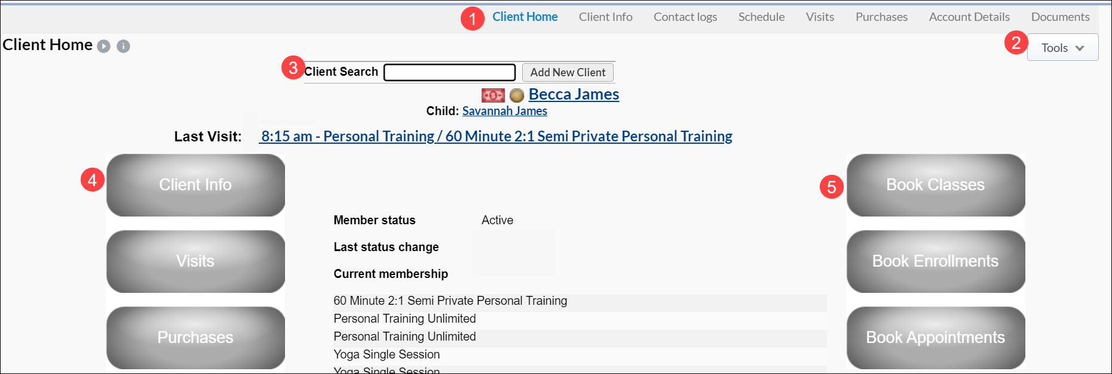
Task: Click the large gray Client Info button
Action: (x=195, y=185)
